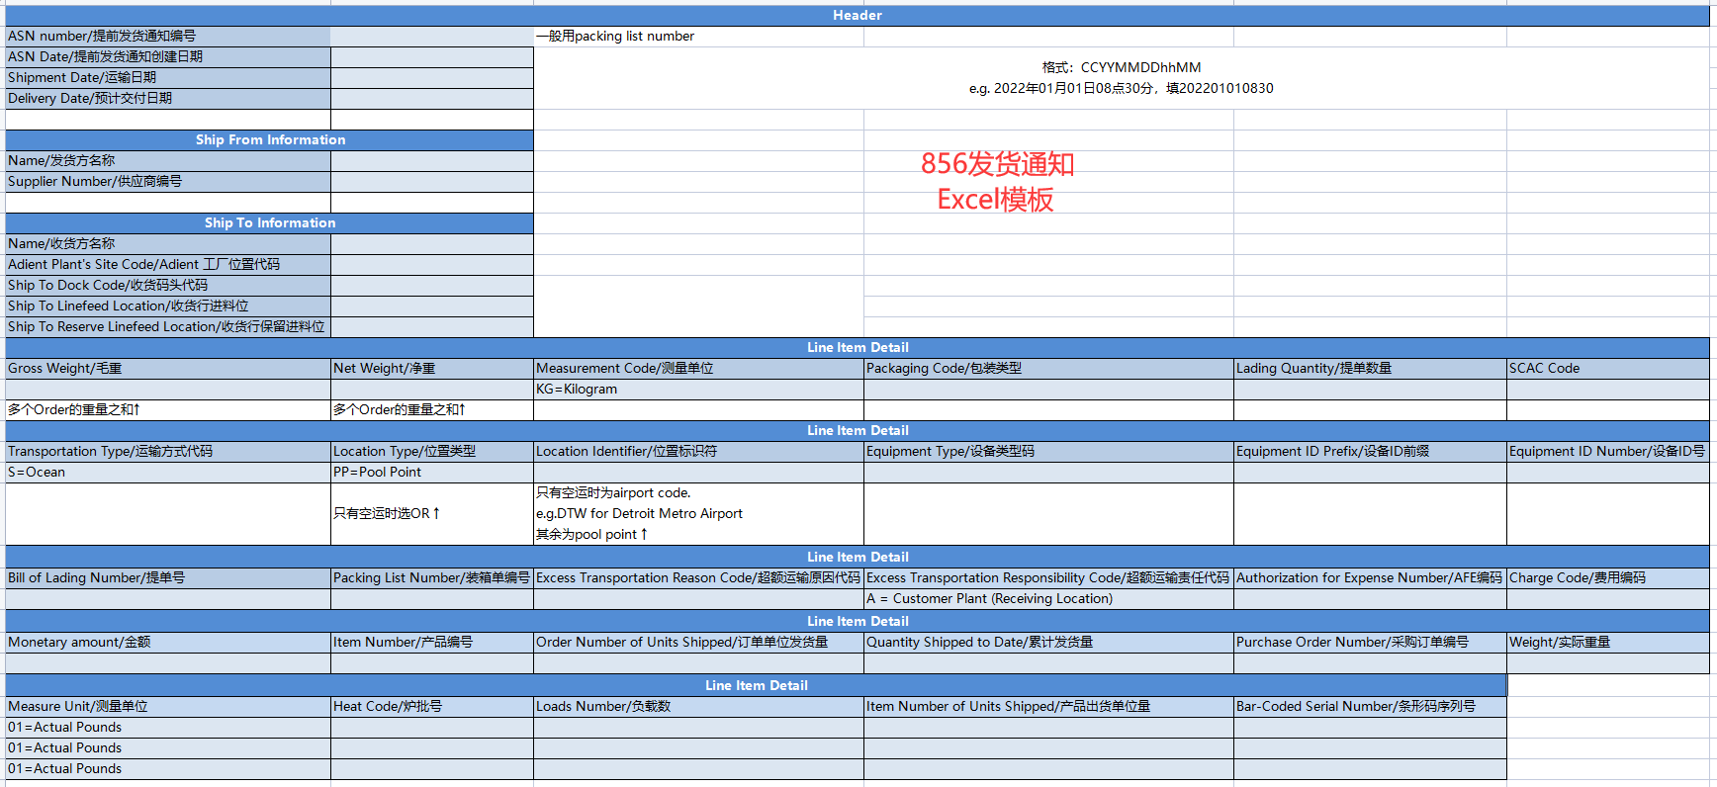Click the PP=Pool Point cell
The height and width of the screenshot is (787, 1717).
click(431, 472)
